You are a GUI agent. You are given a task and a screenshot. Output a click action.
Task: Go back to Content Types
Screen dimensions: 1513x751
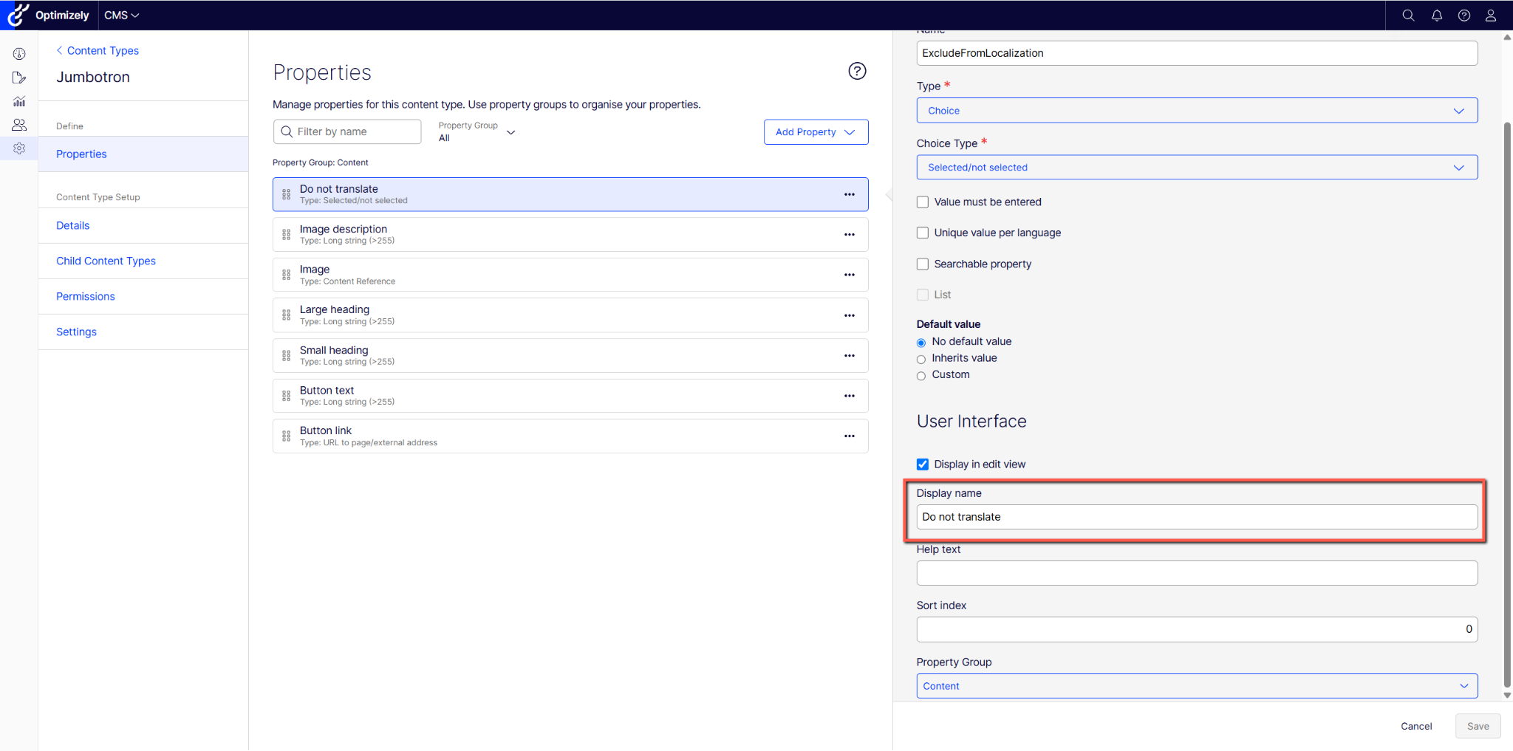pos(98,50)
